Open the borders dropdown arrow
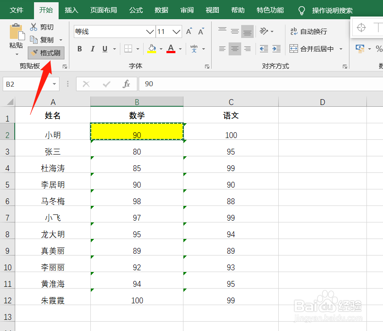Image resolution: width=383 pixels, height=331 pixels. click(138, 49)
